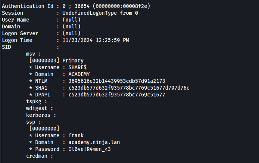Click the SHARE$ username text

[78, 67]
